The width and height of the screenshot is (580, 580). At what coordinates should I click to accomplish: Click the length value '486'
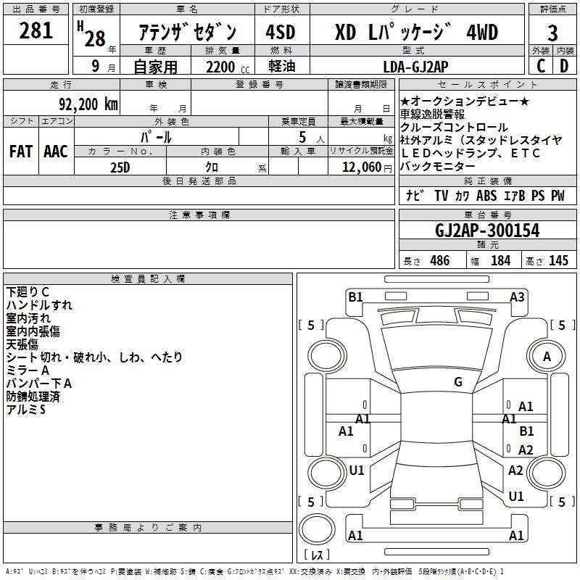pyautogui.click(x=440, y=260)
